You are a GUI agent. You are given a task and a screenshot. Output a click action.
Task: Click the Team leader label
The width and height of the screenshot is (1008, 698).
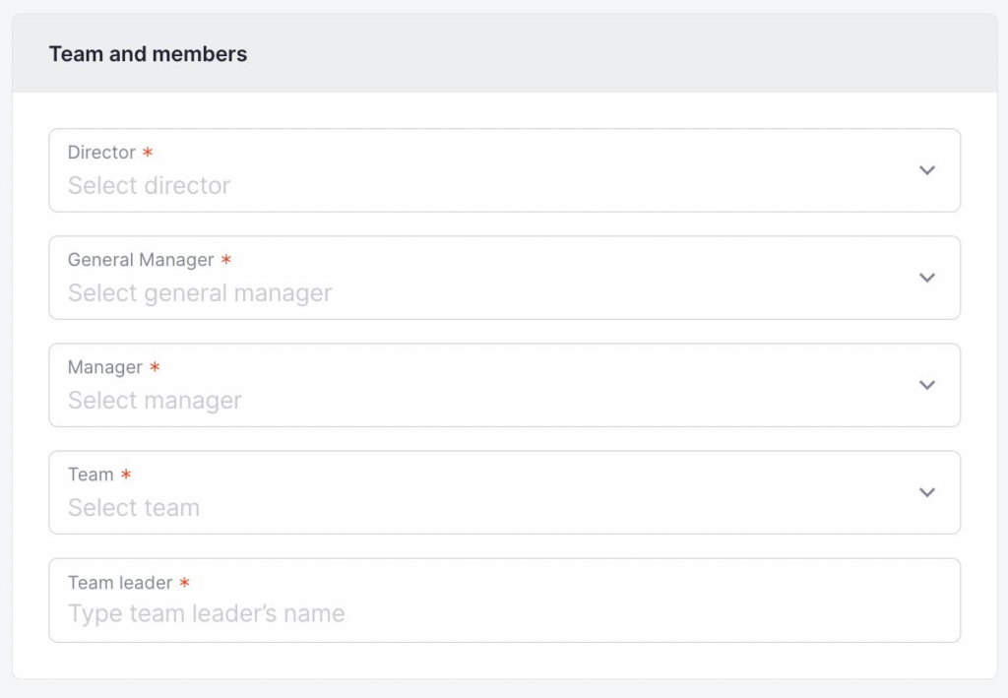(120, 583)
